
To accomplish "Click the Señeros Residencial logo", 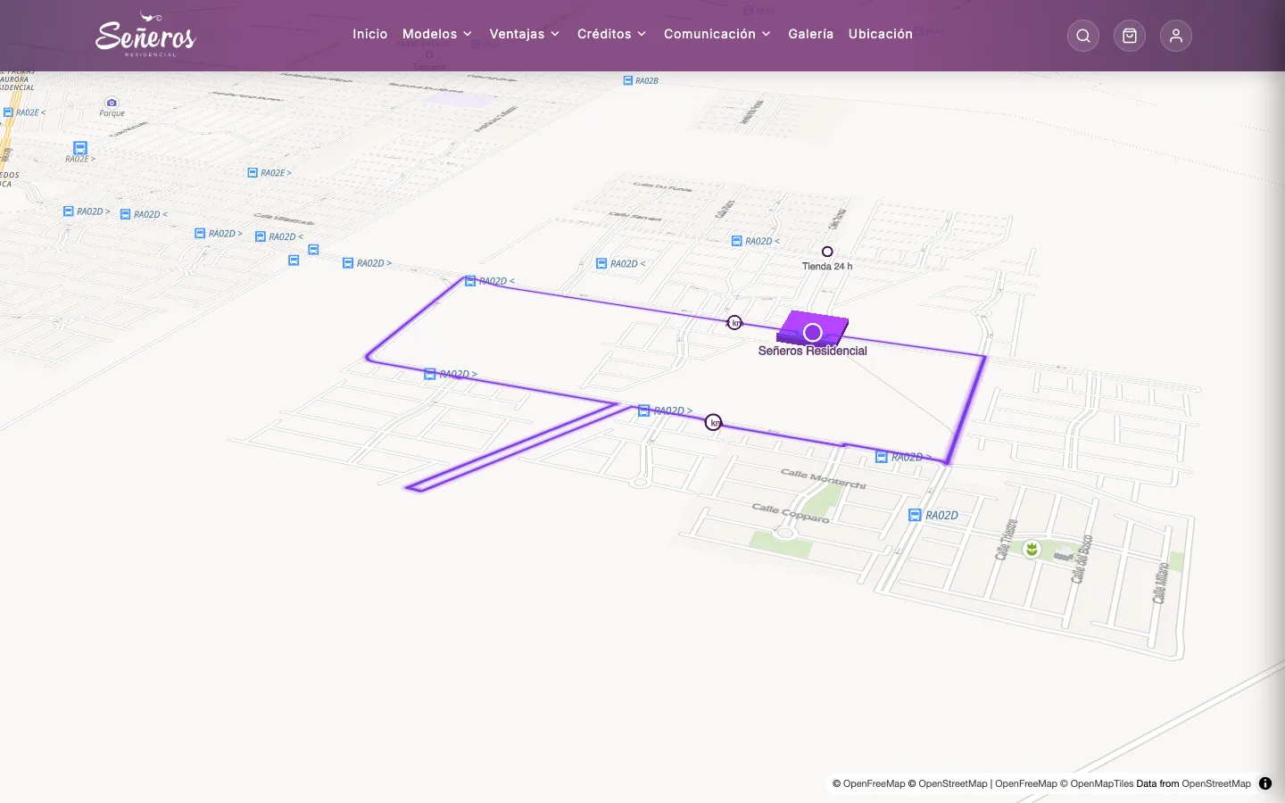I will coord(145,34).
